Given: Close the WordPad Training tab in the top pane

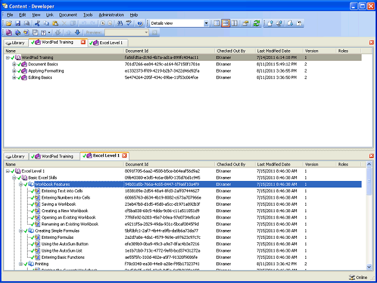Looking at the screenshot, I should pos(83,42).
